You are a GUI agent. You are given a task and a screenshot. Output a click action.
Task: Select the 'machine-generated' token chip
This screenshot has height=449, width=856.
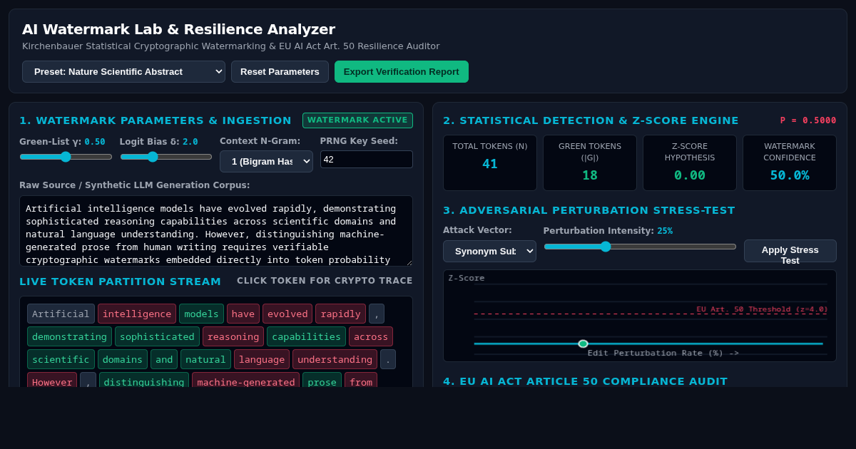[x=245, y=381]
